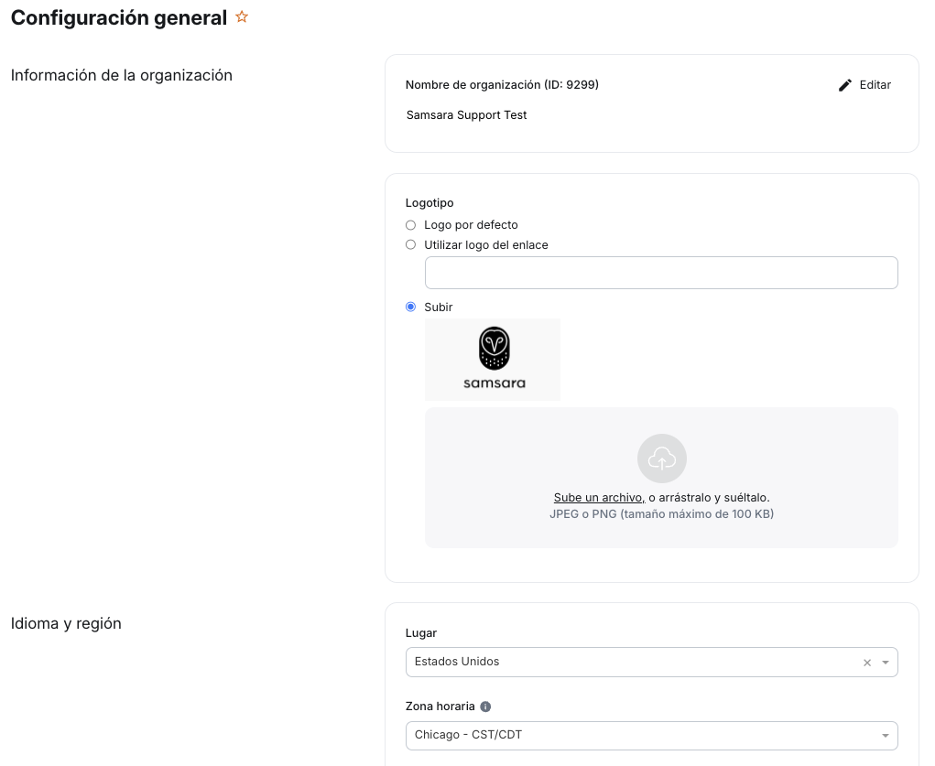Screen dimensions: 935x766
Task: Clear the Estados Unidos selection with X
Action: [x=867, y=663]
